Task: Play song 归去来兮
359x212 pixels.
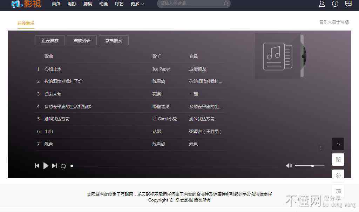Action: [x=53, y=94]
